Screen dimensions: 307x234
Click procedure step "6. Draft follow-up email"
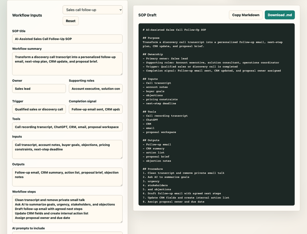(x=182, y=193)
